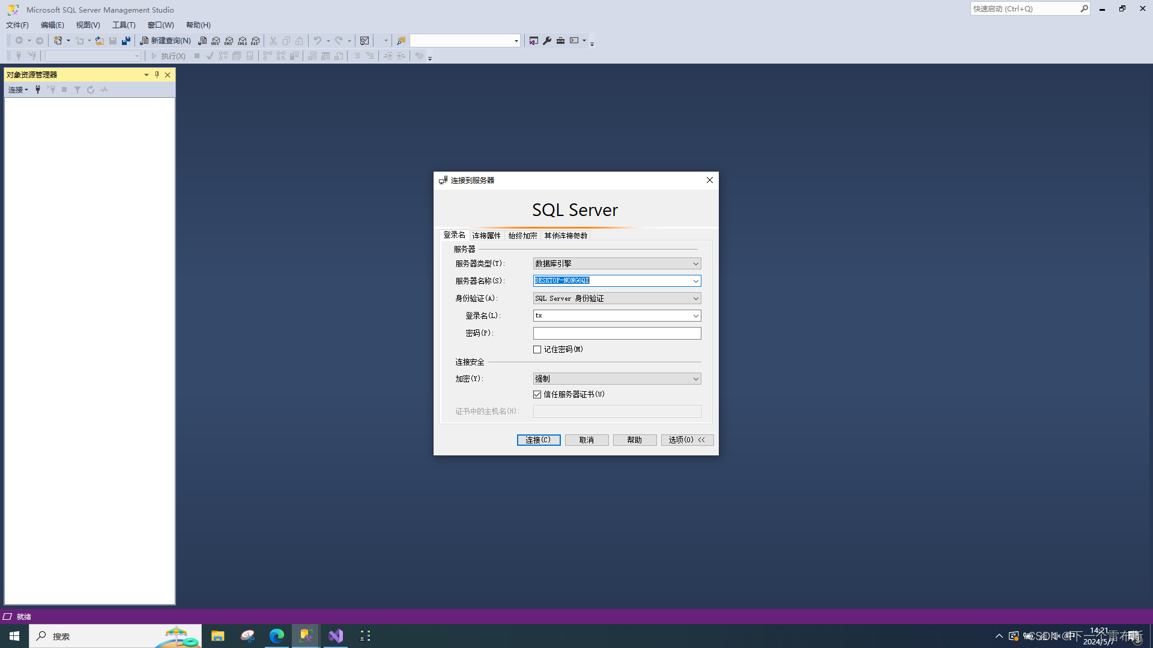Enable the remember password checkbox
Screen dimensions: 1153x648
pyautogui.click(x=537, y=349)
